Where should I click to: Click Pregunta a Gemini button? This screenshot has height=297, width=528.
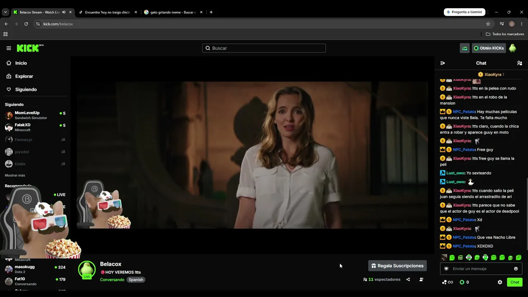point(464,12)
